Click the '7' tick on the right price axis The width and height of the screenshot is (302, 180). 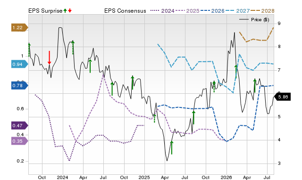[279, 70]
